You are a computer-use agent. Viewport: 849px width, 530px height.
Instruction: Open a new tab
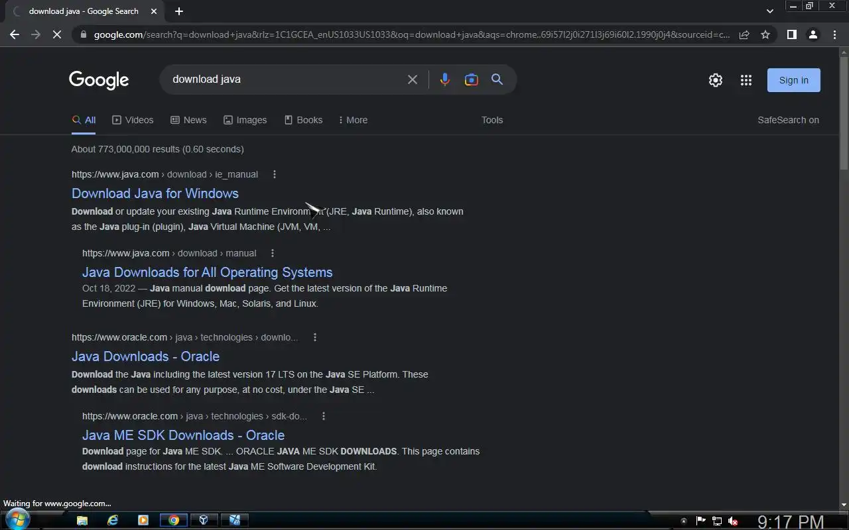(179, 11)
